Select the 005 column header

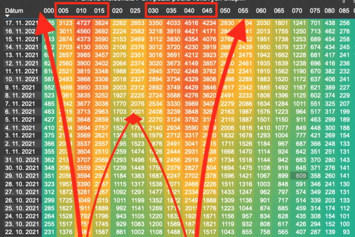click(x=66, y=11)
